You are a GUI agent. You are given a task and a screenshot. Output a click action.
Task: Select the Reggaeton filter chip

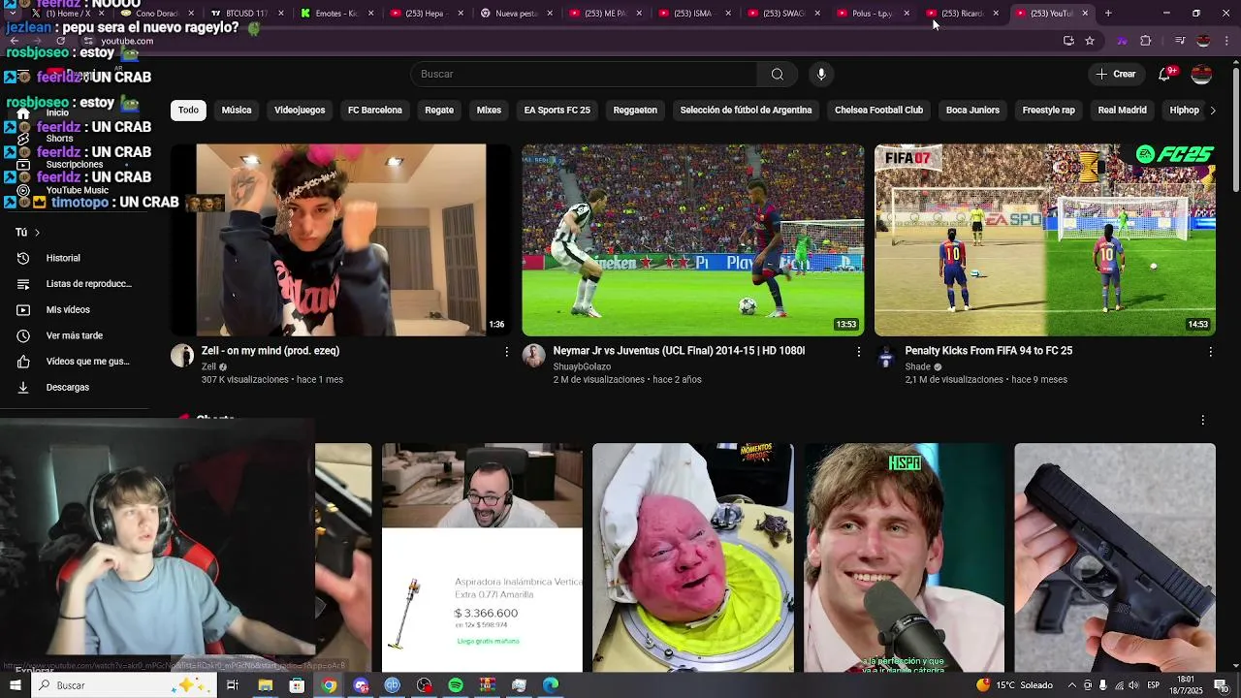pyautogui.click(x=635, y=111)
